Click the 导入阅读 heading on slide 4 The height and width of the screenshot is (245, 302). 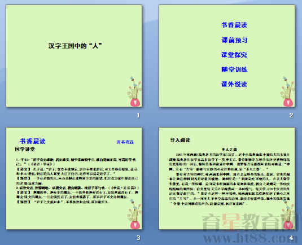click(180, 140)
